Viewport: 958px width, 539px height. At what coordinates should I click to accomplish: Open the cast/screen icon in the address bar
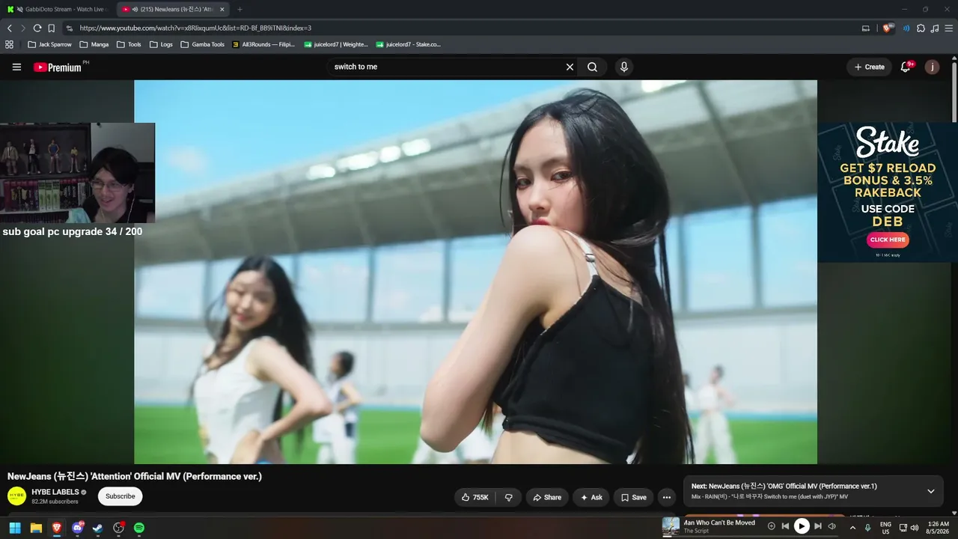(866, 28)
